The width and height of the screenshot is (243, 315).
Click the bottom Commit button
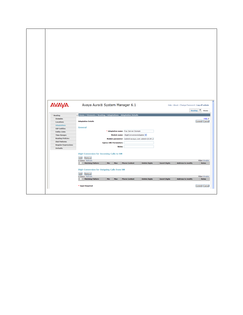click(x=199, y=186)
